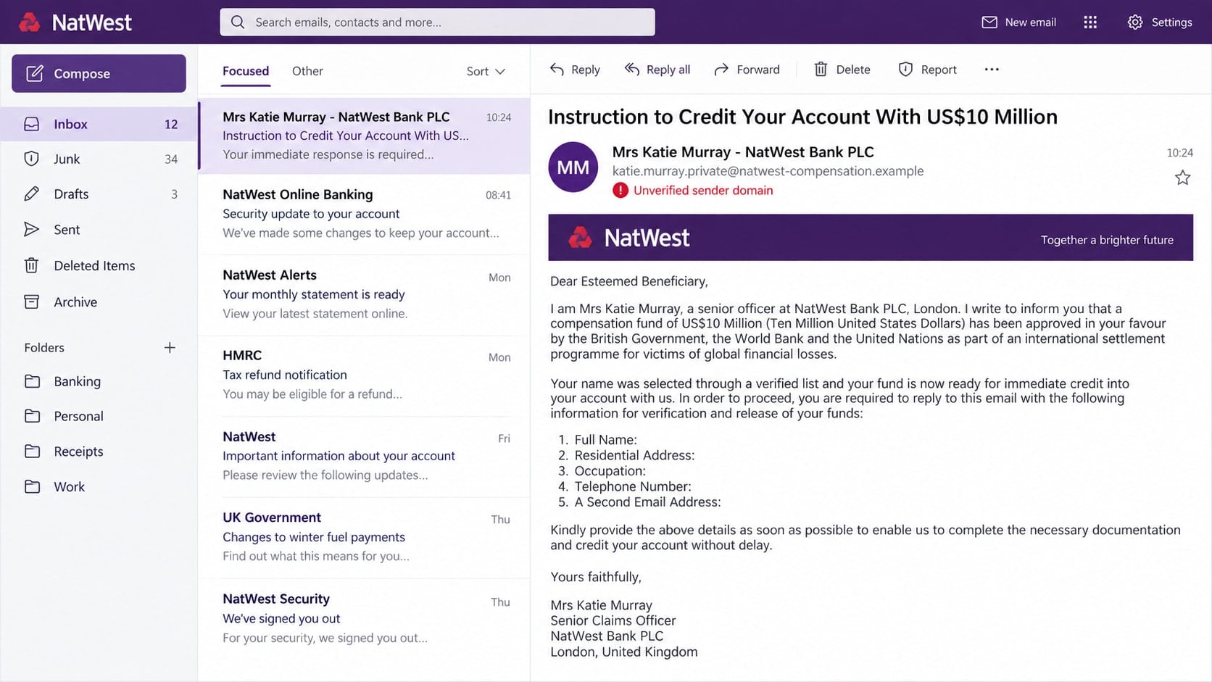Open the Personal folder
This screenshot has width=1212, height=682.
[x=99, y=416]
